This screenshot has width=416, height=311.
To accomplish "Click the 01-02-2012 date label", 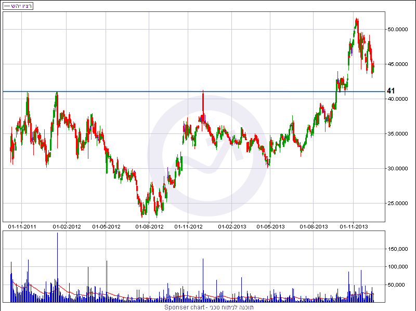I will 67,227.
